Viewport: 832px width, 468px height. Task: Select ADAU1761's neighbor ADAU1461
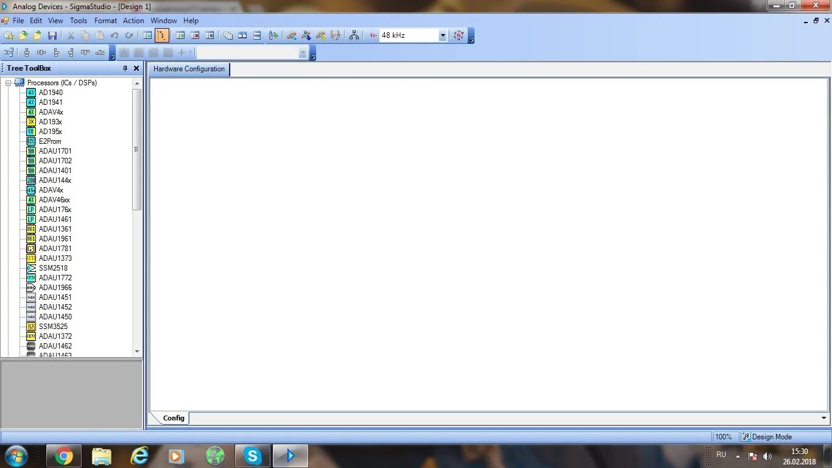(x=55, y=219)
